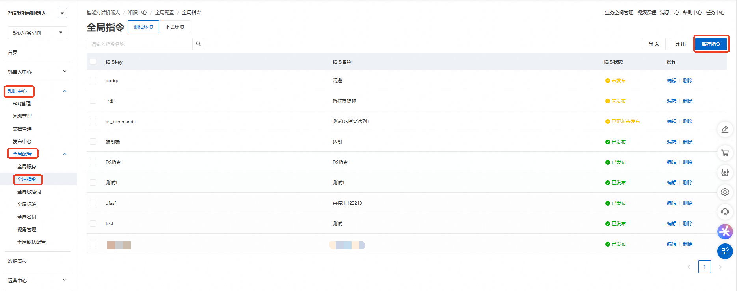Open 文档管理 in sidebar
This screenshot has width=737, height=291.
pos(22,129)
